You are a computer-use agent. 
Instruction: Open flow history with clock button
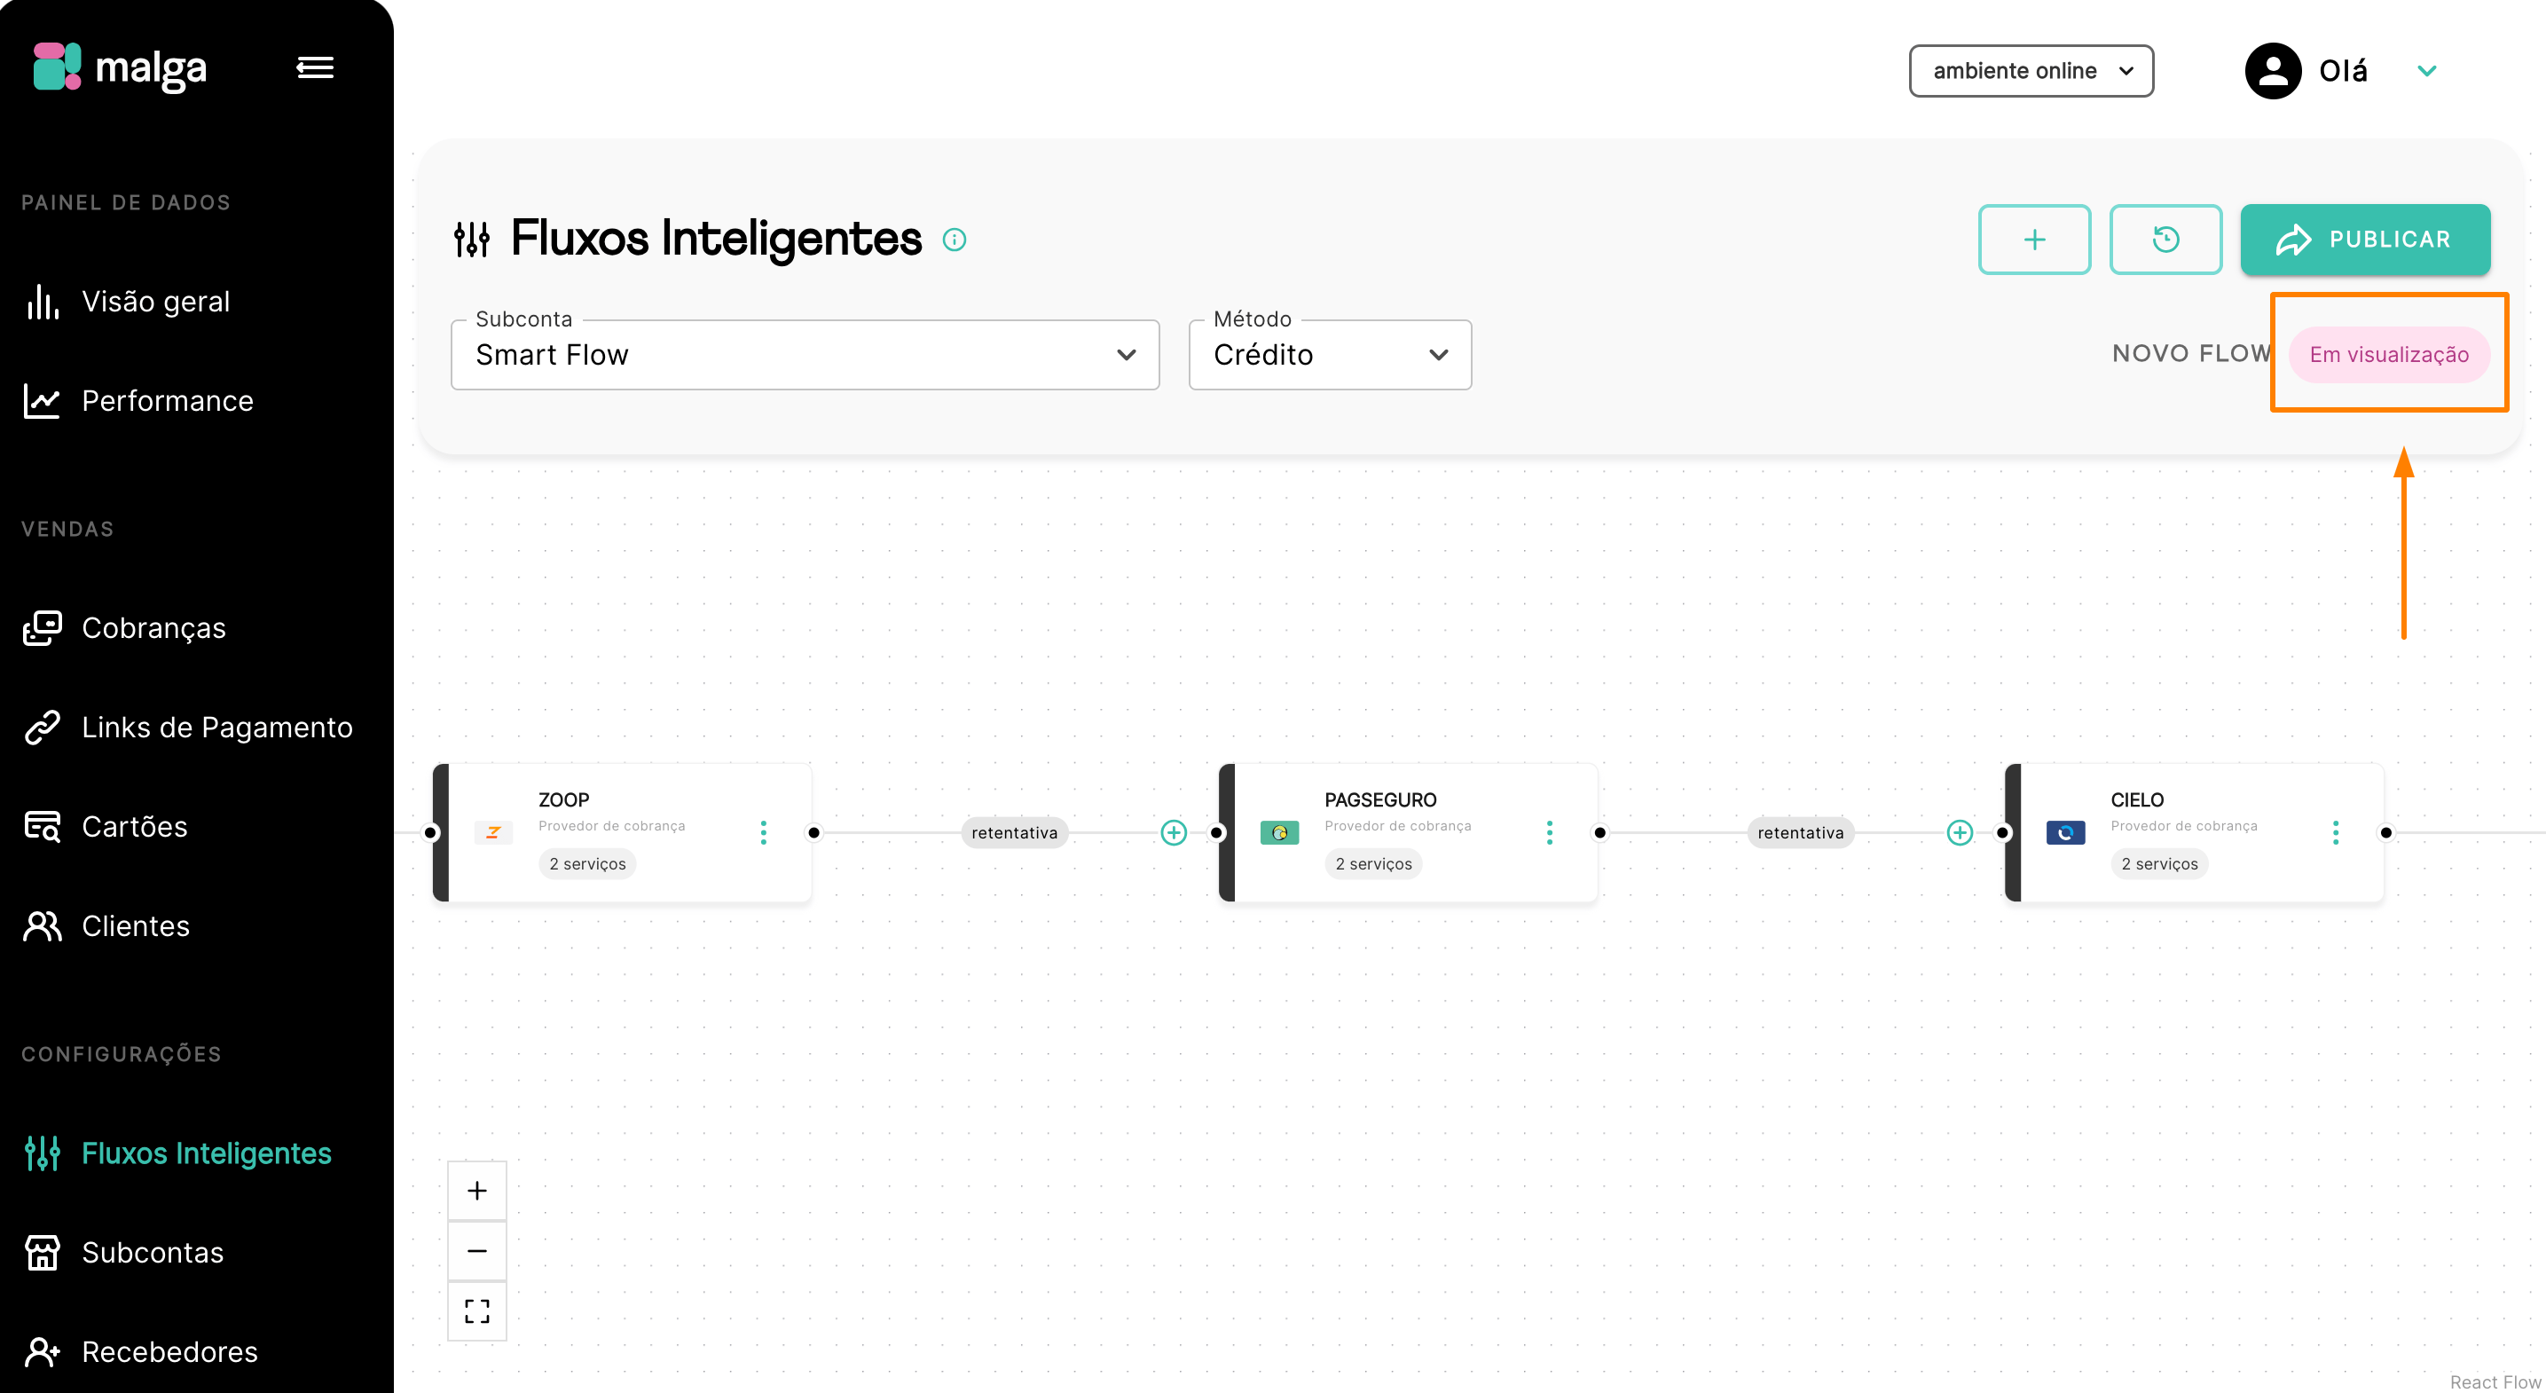coord(2165,240)
